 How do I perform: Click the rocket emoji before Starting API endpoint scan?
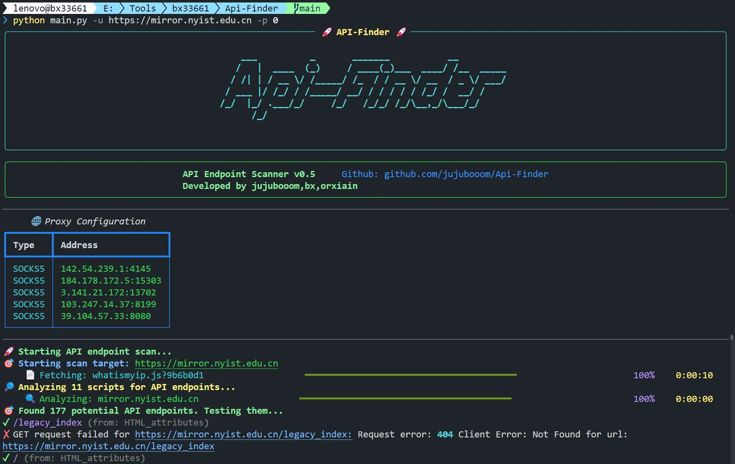9,351
